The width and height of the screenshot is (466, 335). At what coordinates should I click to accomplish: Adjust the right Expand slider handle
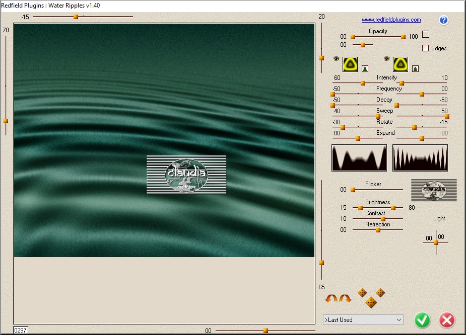pos(422,138)
